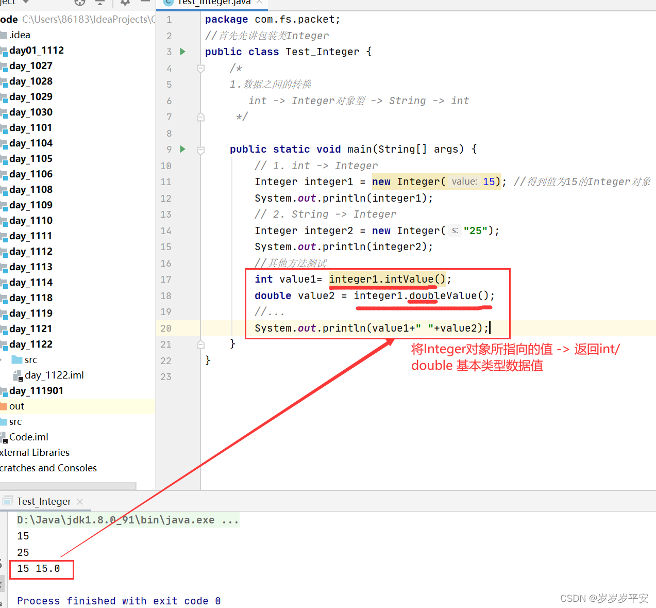Run Test_Integer class via green arrow at line 3

pyautogui.click(x=182, y=52)
